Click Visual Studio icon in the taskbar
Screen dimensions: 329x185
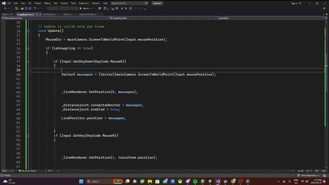[x=218, y=181]
